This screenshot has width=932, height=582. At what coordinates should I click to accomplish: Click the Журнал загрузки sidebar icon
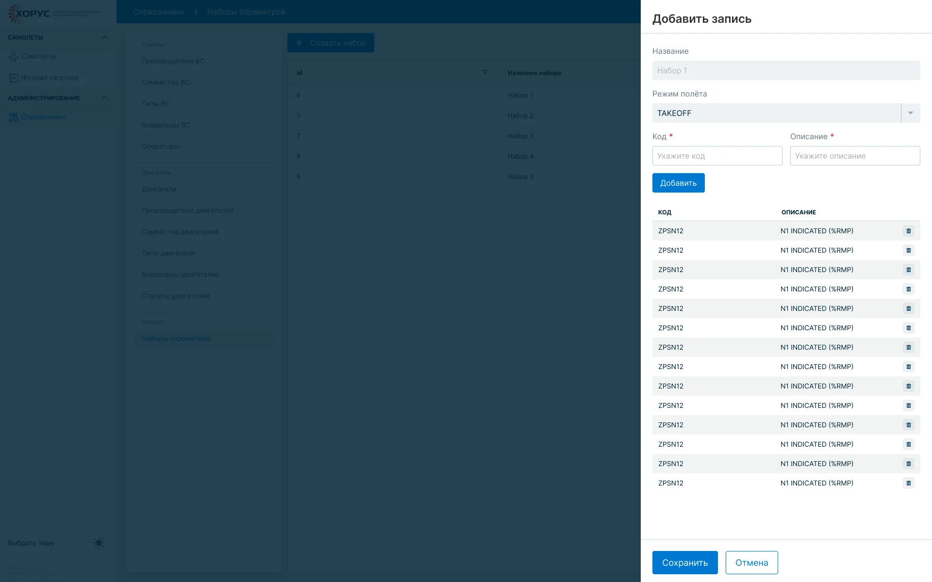point(14,78)
